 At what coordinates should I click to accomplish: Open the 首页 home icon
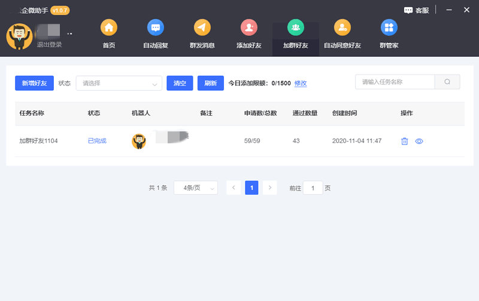tap(109, 27)
